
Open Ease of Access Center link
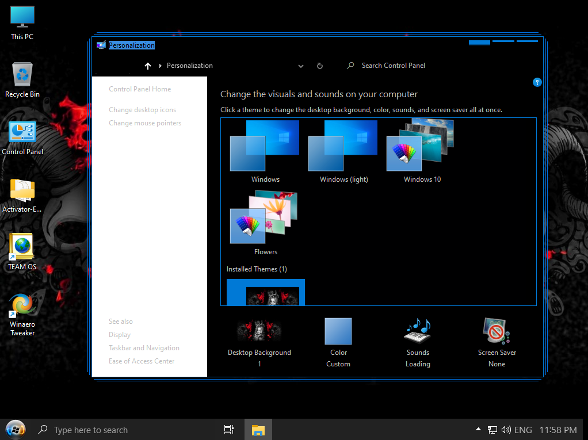coord(142,361)
